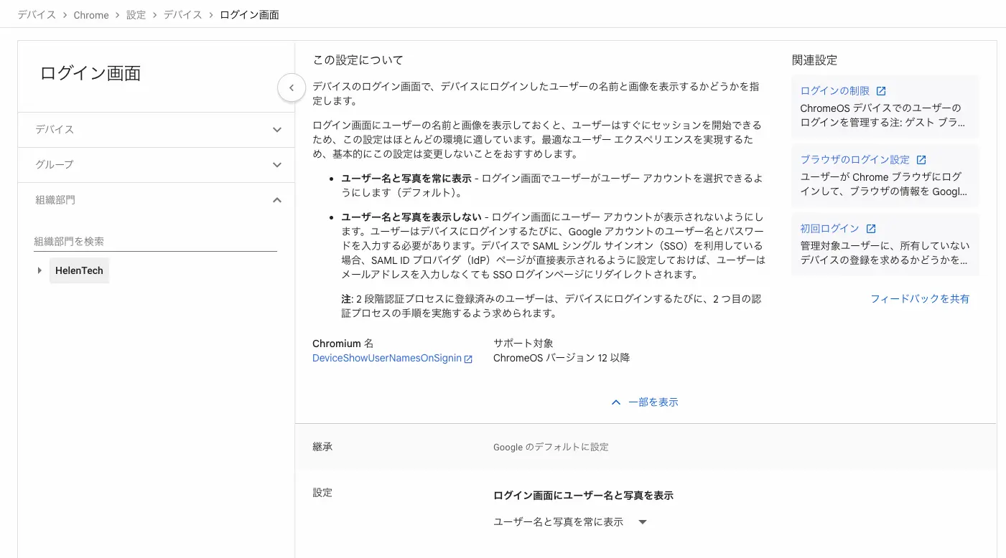Open external link icon beside 初回ログイン
Viewport: 1006px width, 558px height.
click(870, 228)
